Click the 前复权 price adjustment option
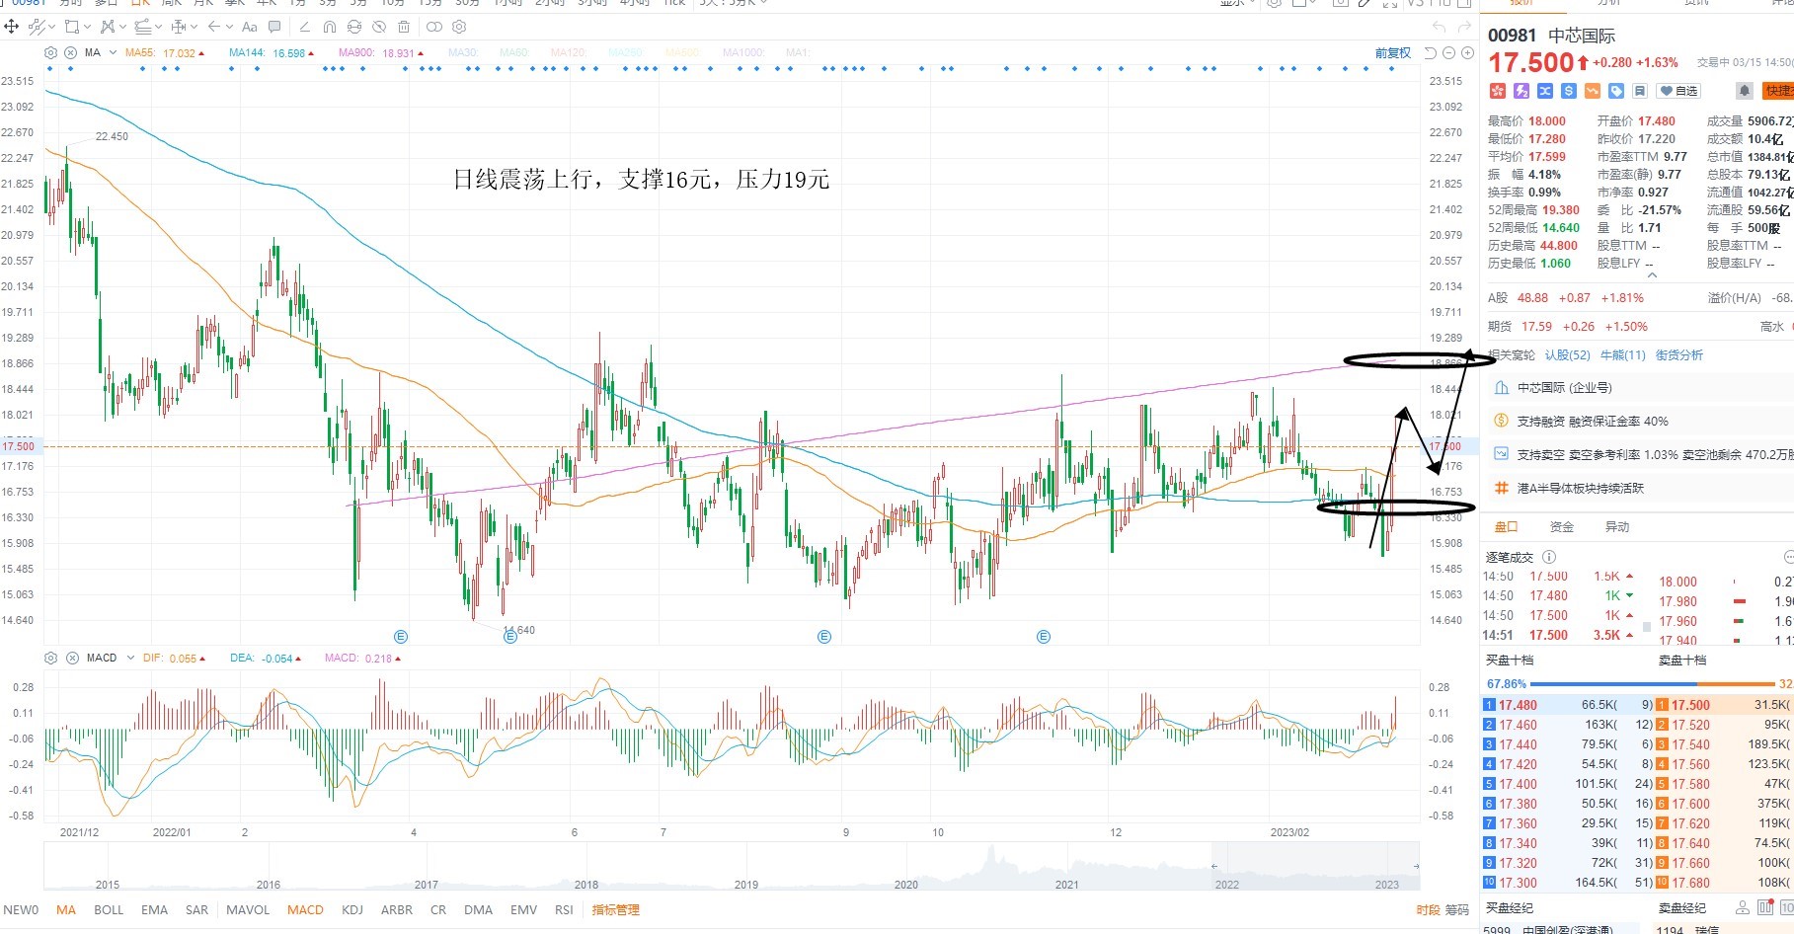Screen dimensions: 1794x934 1393,53
